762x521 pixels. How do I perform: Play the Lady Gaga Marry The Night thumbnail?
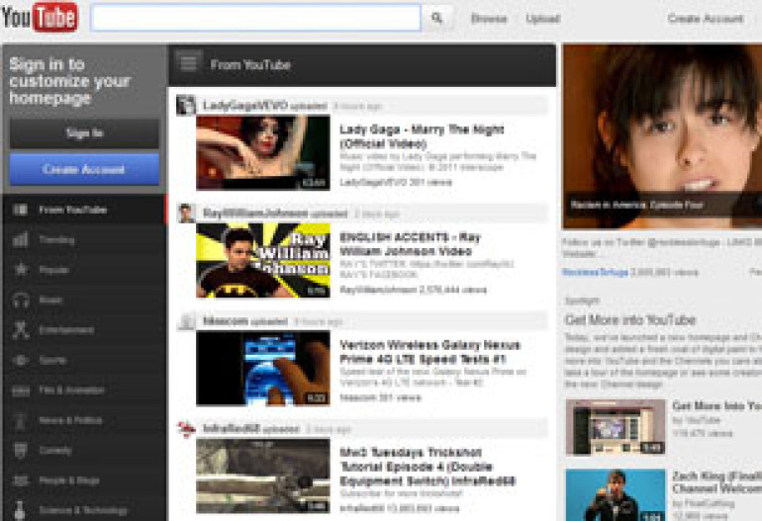click(x=263, y=152)
